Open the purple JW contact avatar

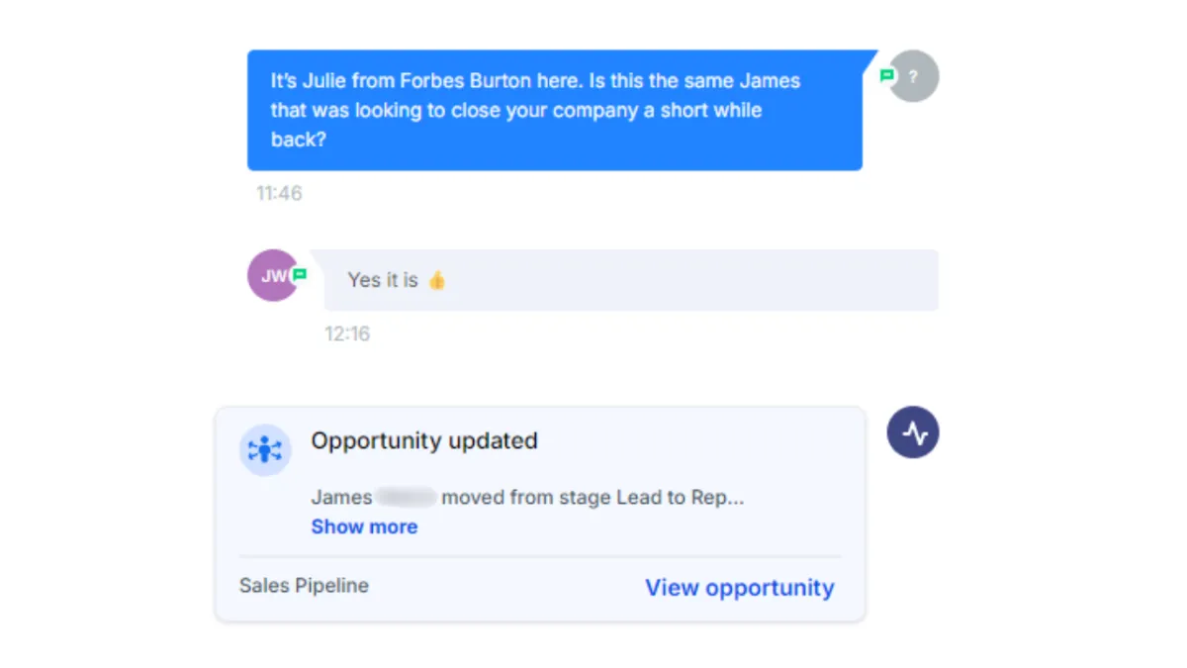click(x=272, y=275)
